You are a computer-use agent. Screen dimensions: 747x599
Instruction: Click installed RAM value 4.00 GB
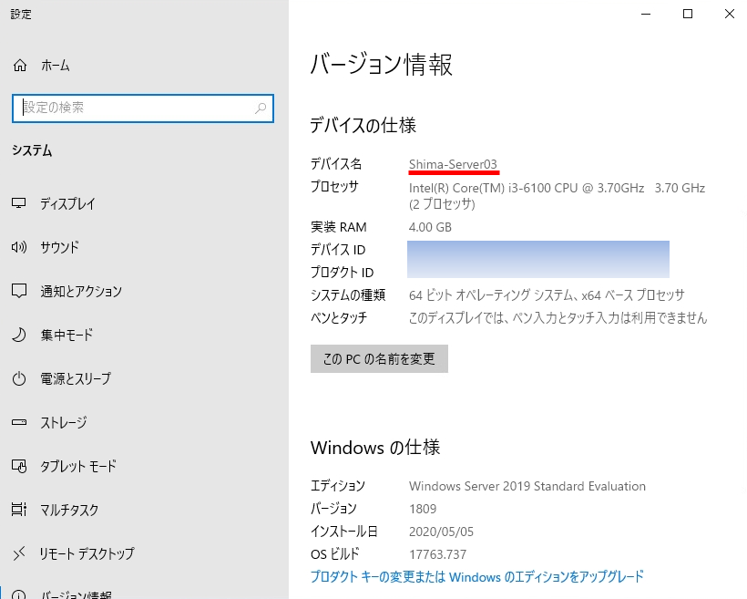click(x=430, y=227)
